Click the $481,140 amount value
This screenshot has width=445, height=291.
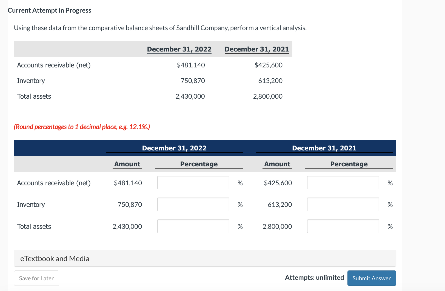coord(128,183)
